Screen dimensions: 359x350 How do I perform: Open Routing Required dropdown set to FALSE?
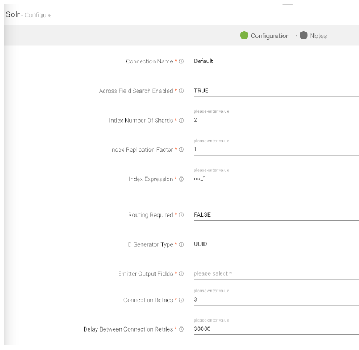(275, 214)
